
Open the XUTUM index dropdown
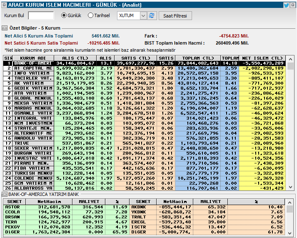pyautogui.click(x=143, y=15)
